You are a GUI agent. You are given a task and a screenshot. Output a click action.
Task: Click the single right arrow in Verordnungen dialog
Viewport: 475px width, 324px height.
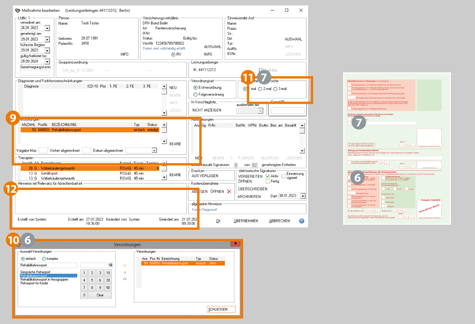click(x=125, y=272)
